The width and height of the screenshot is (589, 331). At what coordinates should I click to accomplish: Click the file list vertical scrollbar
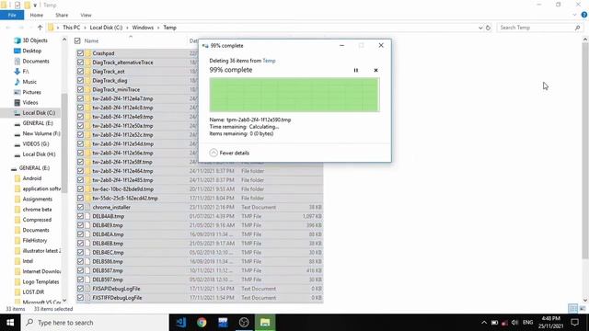click(585, 150)
